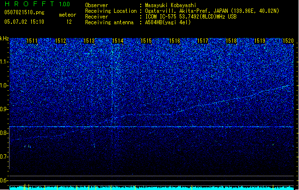Click the 'meteor' count label
The width and height of the screenshot is (299, 190).
(x=68, y=15)
